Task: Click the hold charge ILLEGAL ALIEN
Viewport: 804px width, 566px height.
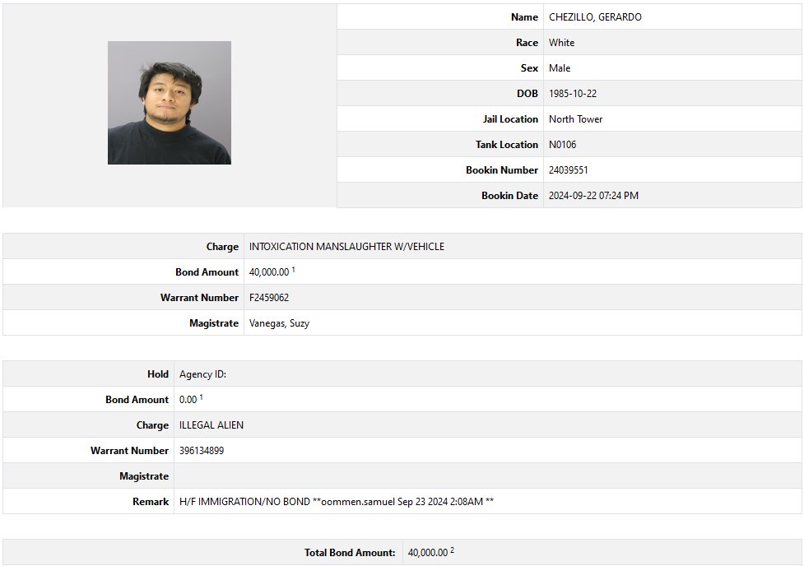Action: [211, 425]
